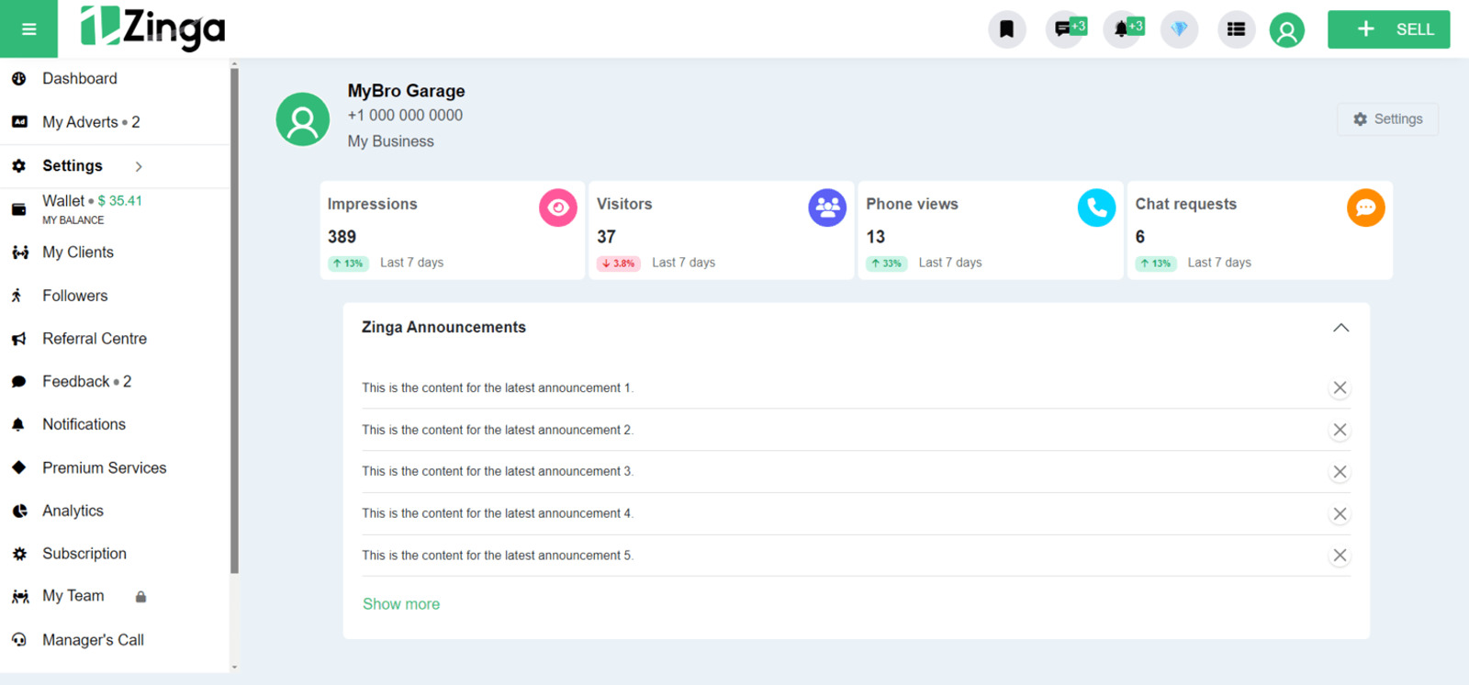Screen dimensions: 1469x685
Task: Click Show more announcements link
Action: click(x=400, y=604)
